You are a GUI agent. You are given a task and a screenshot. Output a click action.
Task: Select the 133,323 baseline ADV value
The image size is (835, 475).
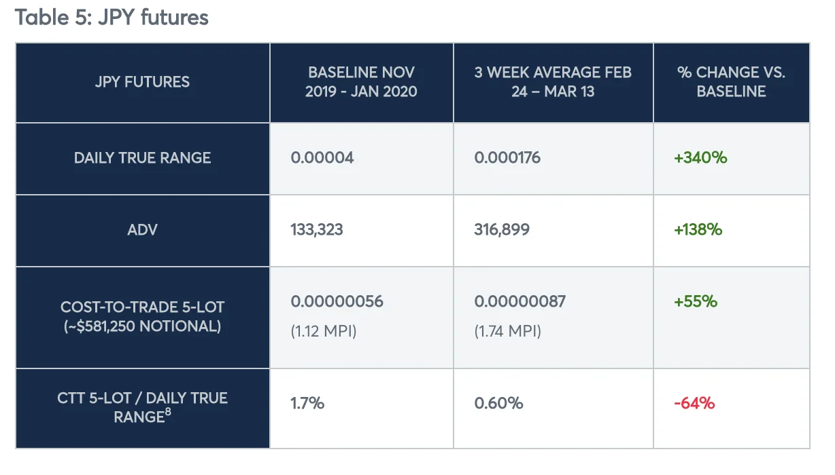(317, 230)
